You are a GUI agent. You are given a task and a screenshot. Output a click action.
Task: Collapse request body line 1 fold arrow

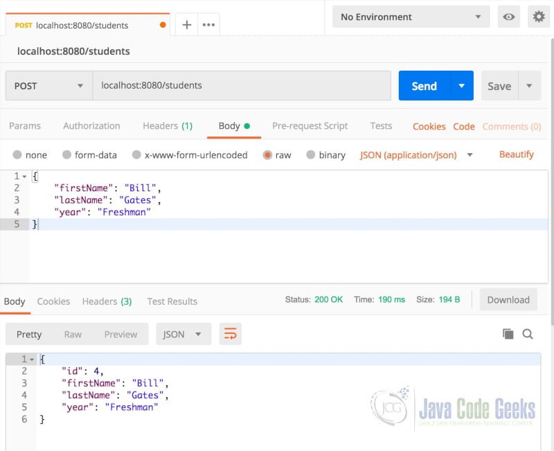(x=24, y=176)
